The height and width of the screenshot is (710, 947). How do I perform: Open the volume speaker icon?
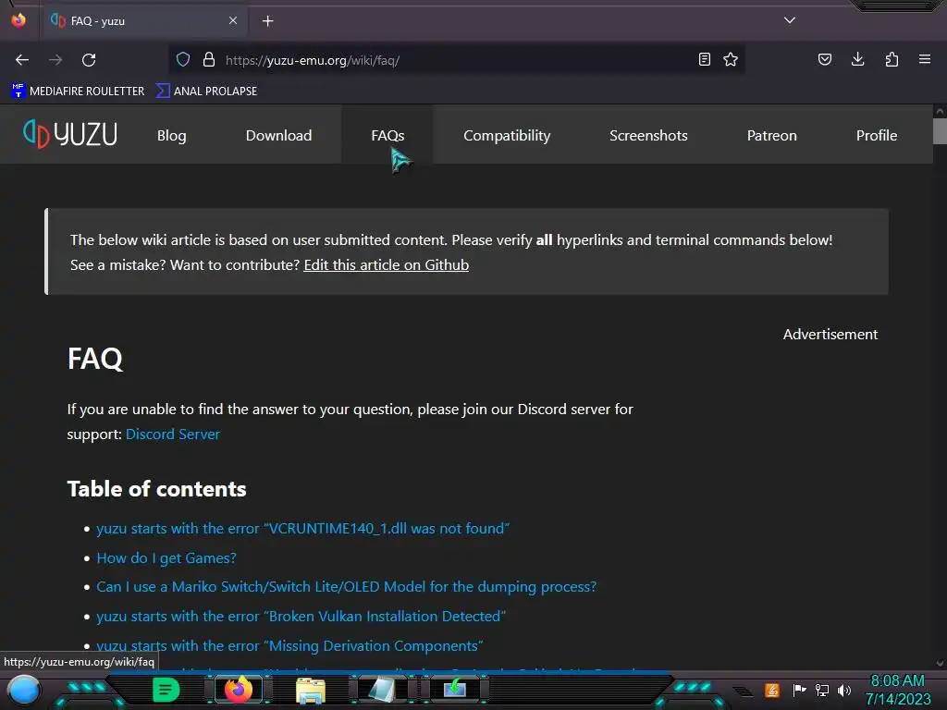click(x=844, y=690)
